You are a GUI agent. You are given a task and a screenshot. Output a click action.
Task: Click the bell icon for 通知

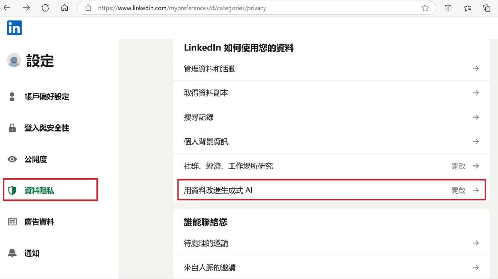(x=12, y=253)
